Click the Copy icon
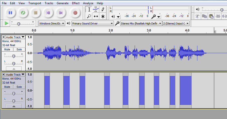Viewport: 227px width, 119px height. tap(204, 16)
